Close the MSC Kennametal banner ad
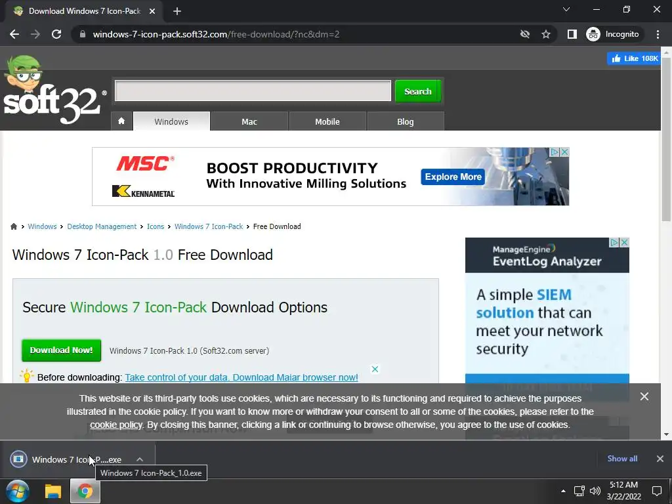 565,152
